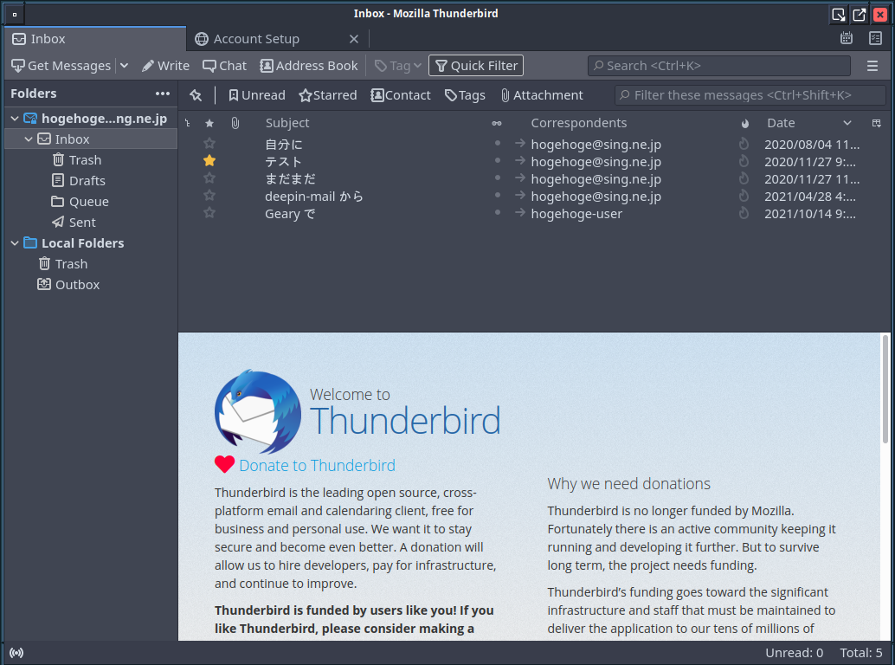Sort by read status column header
Image resolution: width=895 pixels, height=665 pixels.
click(x=497, y=123)
